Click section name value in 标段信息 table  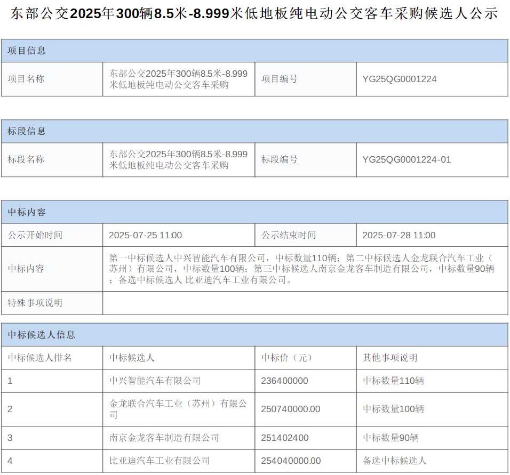tap(178, 159)
